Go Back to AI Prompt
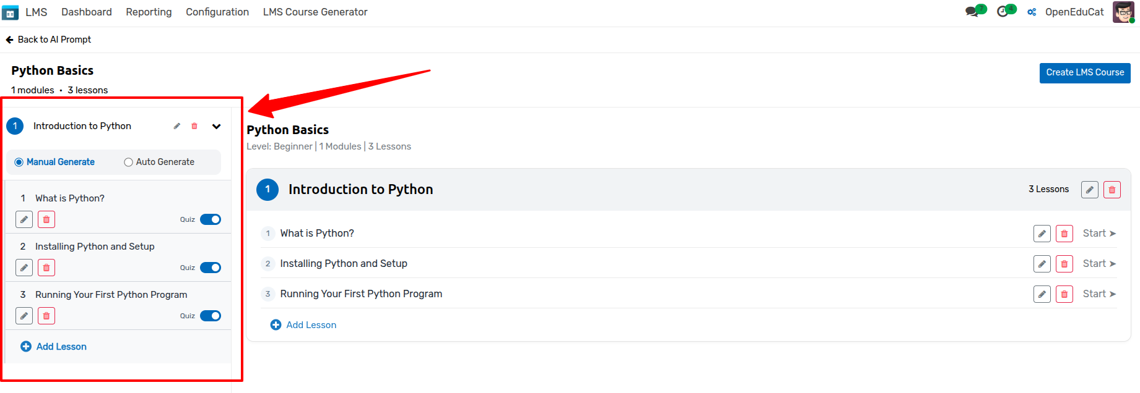 (x=48, y=40)
